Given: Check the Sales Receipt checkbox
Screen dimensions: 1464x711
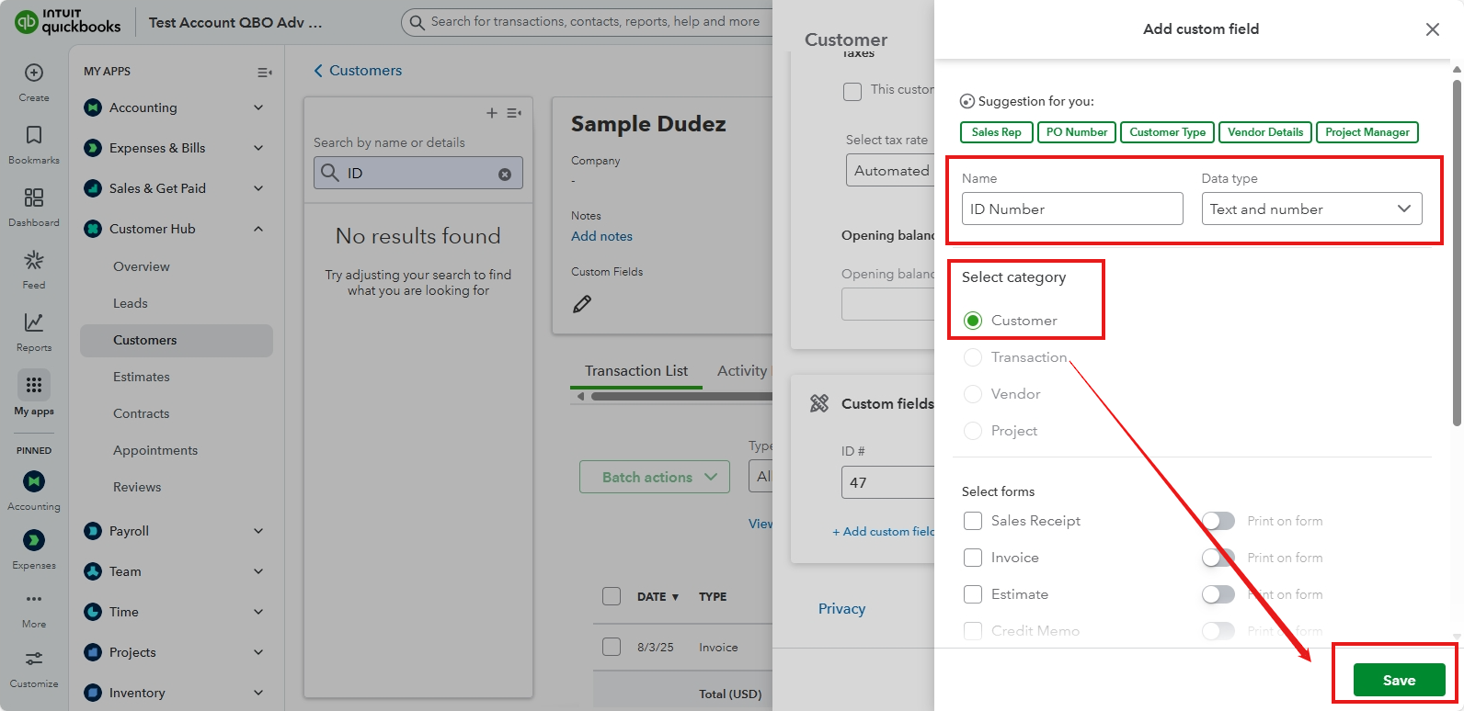Looking at the screenshot, I should click(x=973, y=521).
